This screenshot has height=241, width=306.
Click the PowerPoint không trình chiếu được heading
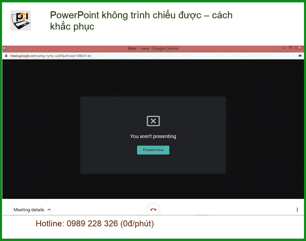coord(141,21)
